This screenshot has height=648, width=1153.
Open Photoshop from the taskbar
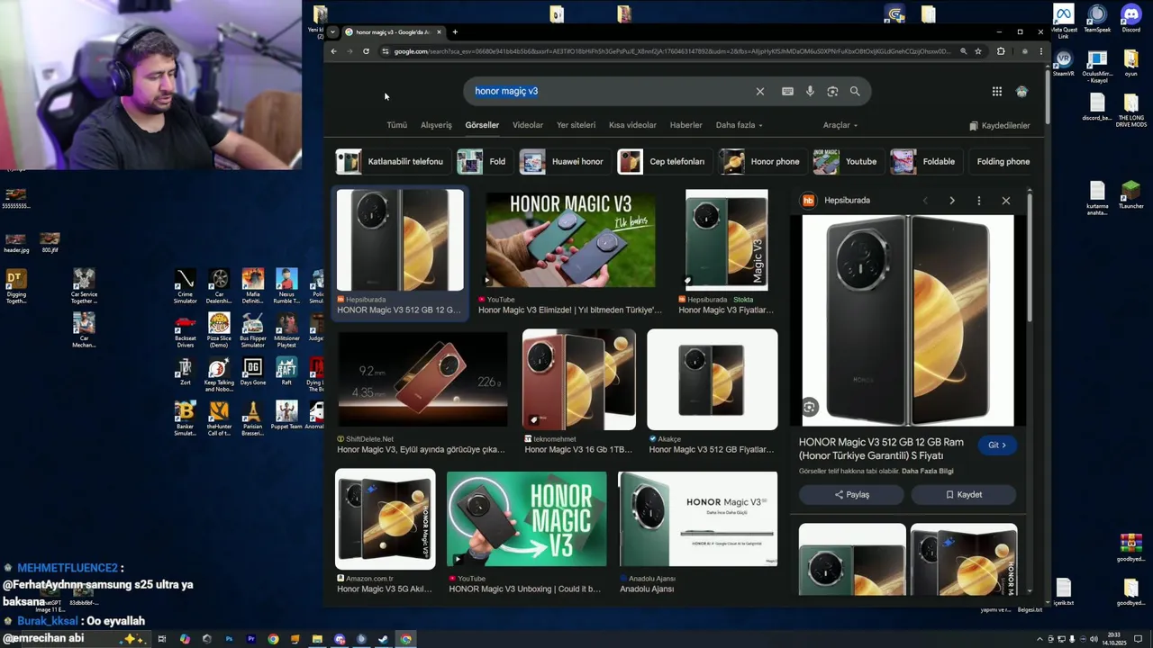(x=229, y=639)
